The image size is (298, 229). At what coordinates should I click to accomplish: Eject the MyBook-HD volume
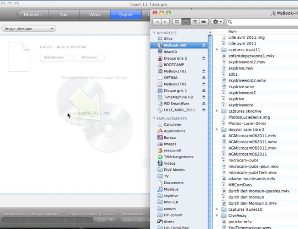coord(204,45)
